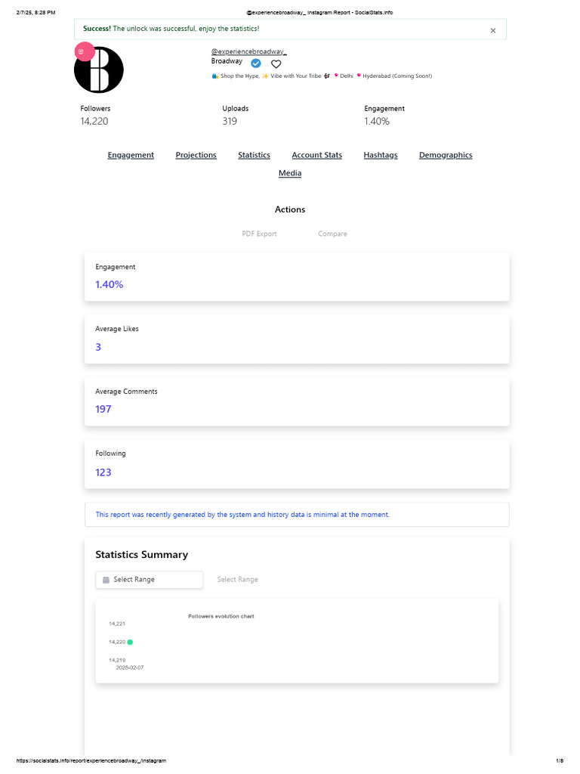Click the green data point on followers chart
The image size is (580, 774).
click(x=130, y=642)
